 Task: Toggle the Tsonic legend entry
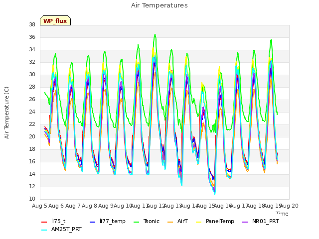[146, 221]
